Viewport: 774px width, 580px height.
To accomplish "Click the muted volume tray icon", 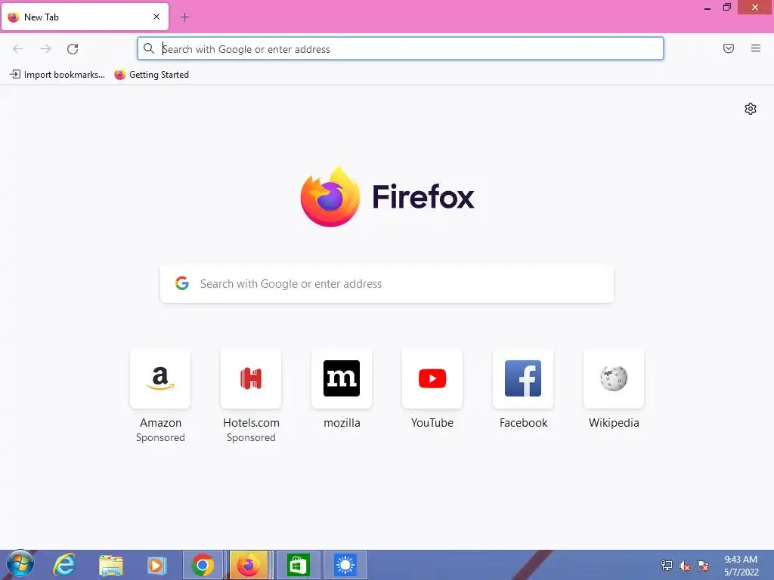I will pyautogui.click(x=685, y=566).
